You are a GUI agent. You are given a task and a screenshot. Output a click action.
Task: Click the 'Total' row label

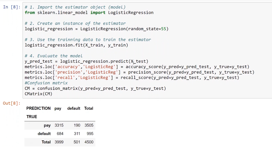pos(46,142)
